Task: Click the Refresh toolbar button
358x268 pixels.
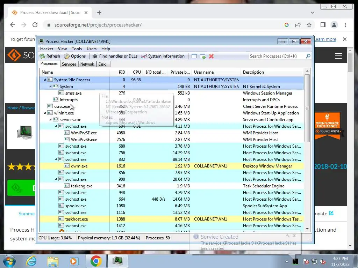Action: tap(50, 56)
